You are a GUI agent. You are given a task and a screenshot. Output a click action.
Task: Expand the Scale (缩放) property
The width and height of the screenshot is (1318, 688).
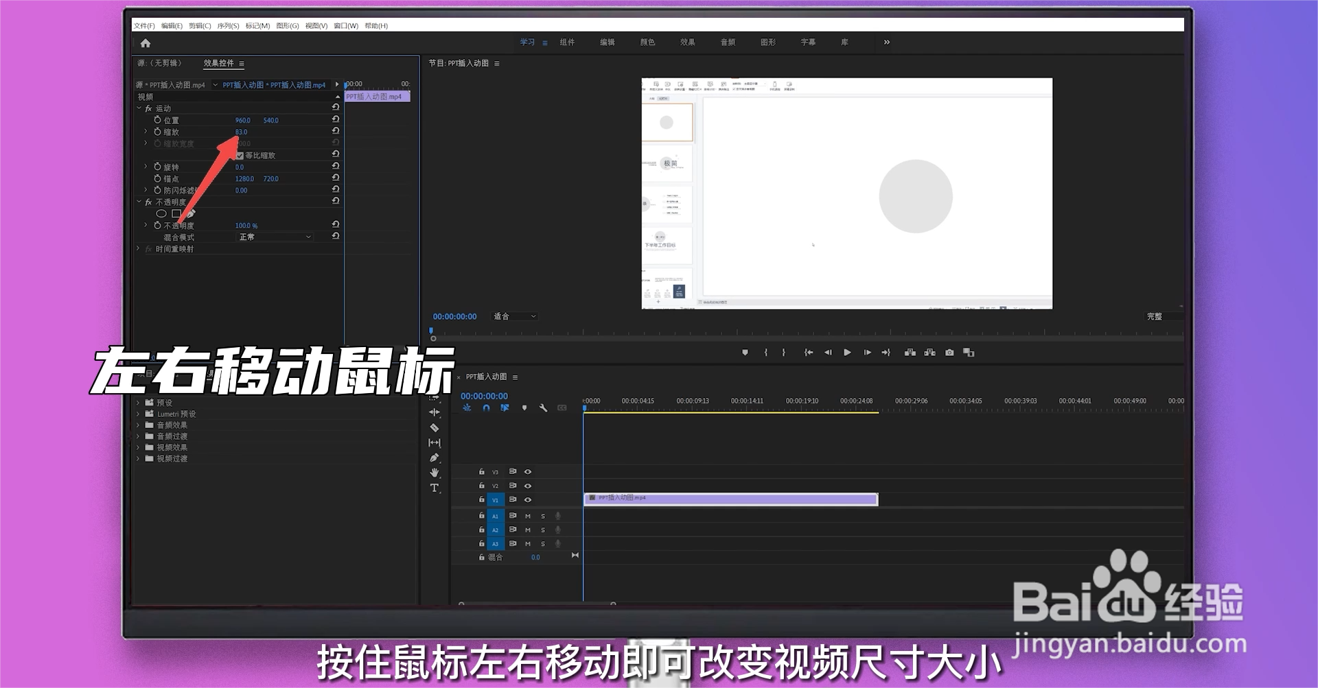(146, 131)
